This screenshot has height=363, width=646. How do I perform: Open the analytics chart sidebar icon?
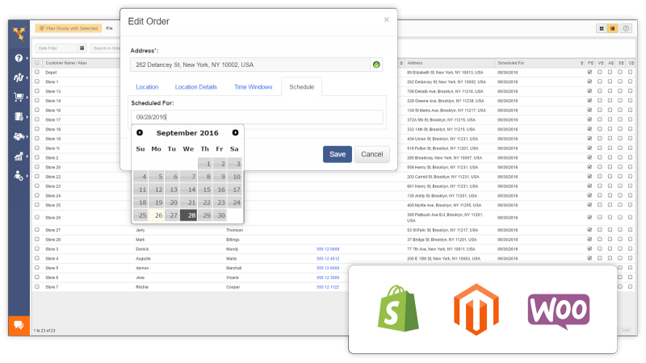coord(19,156)
